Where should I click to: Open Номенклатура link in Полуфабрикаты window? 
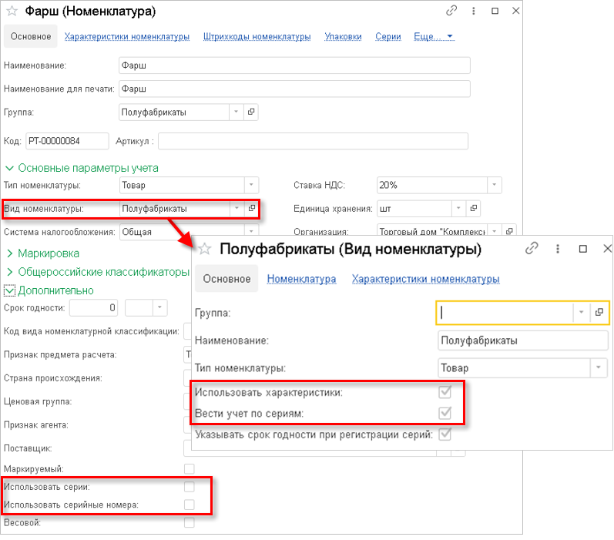301,279
